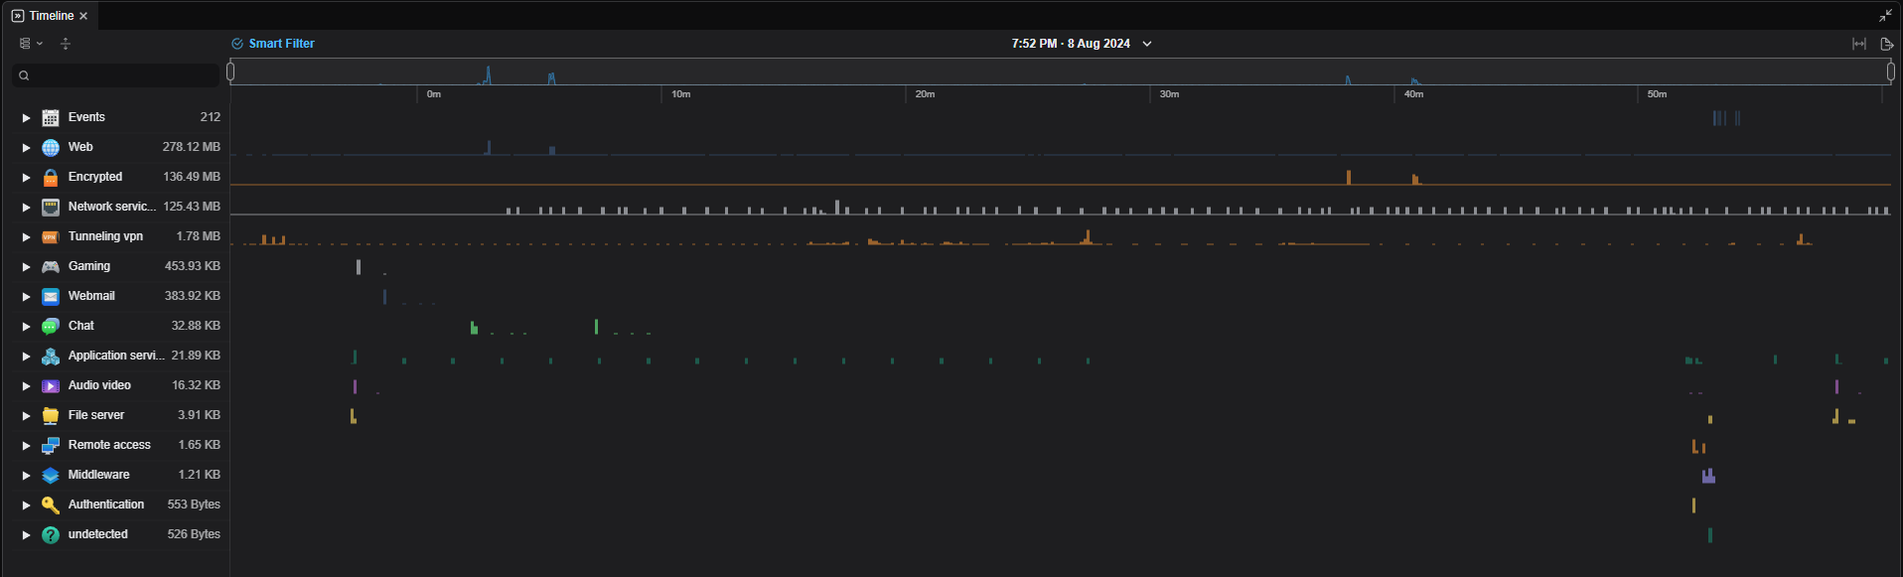
Task: Expand the Webmail row
Action: point(26,296)
